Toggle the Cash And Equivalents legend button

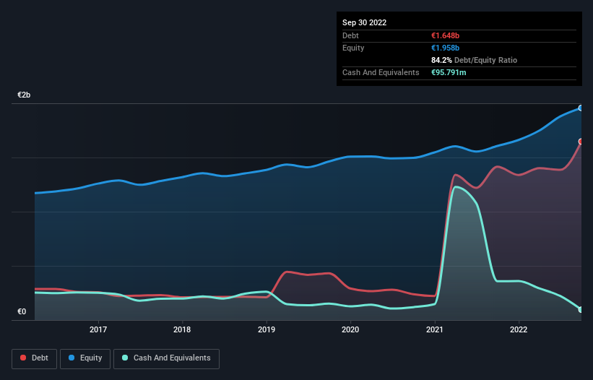coord(166,358)
